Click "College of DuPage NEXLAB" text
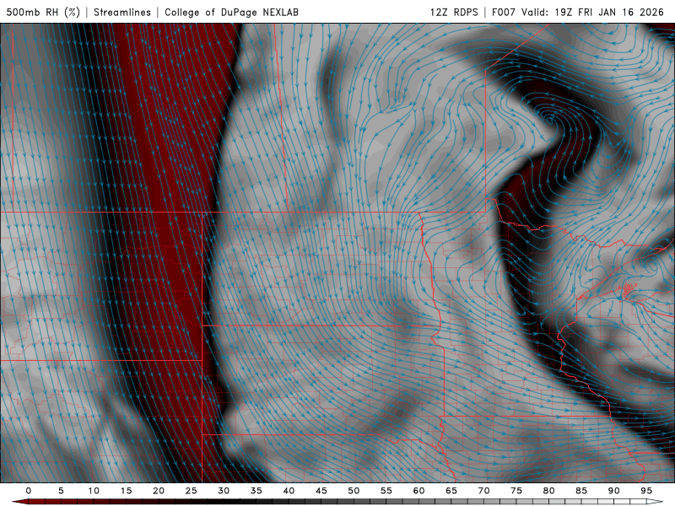The image size is (675, 506). click(x=231, y=12)
